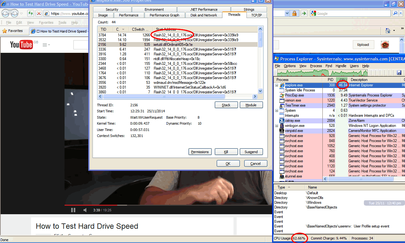Click the Module button
The image size is (405, 243).
[251, 105]
